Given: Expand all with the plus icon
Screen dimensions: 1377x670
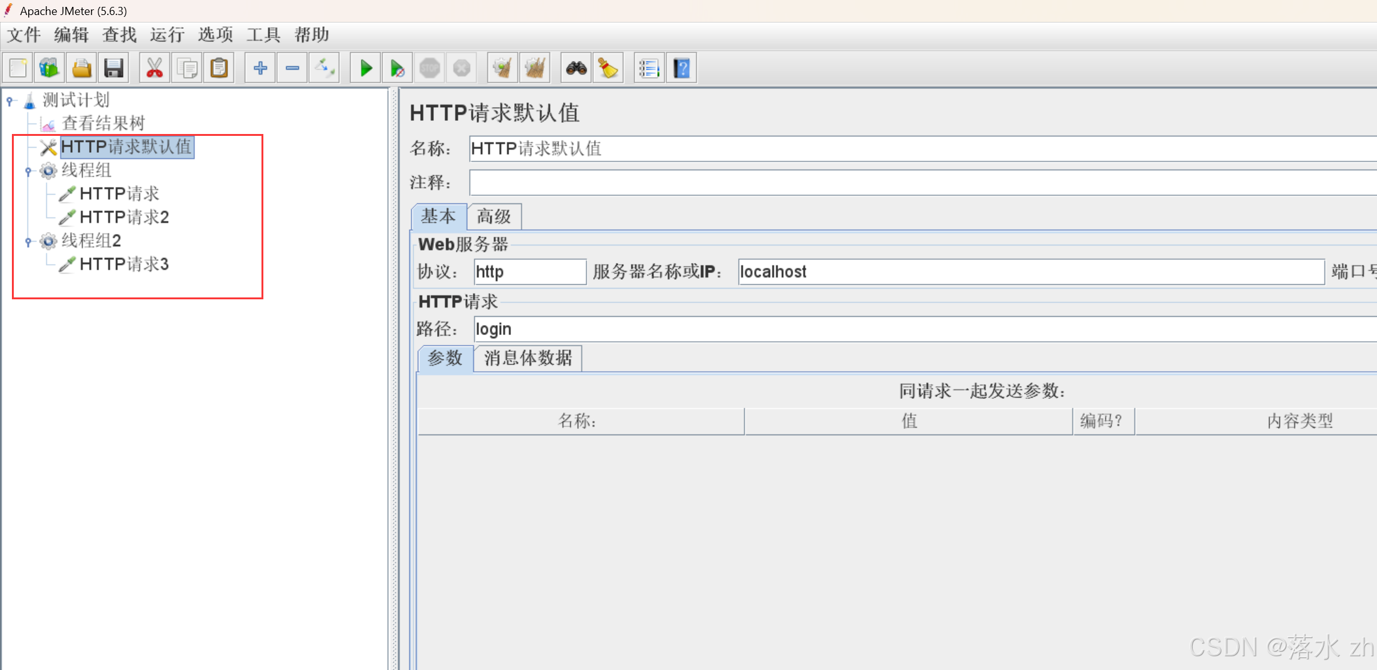Looking at the screenshot, I should coord(260,68).
